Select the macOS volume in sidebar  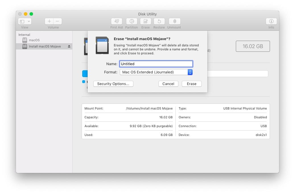[x=44, y=40]
